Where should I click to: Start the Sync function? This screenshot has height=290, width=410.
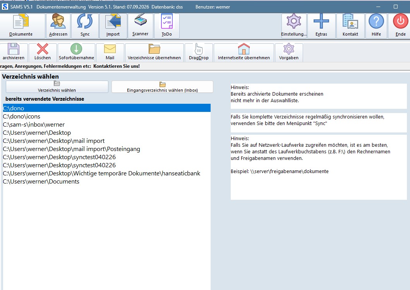click(x=85, y=26)
